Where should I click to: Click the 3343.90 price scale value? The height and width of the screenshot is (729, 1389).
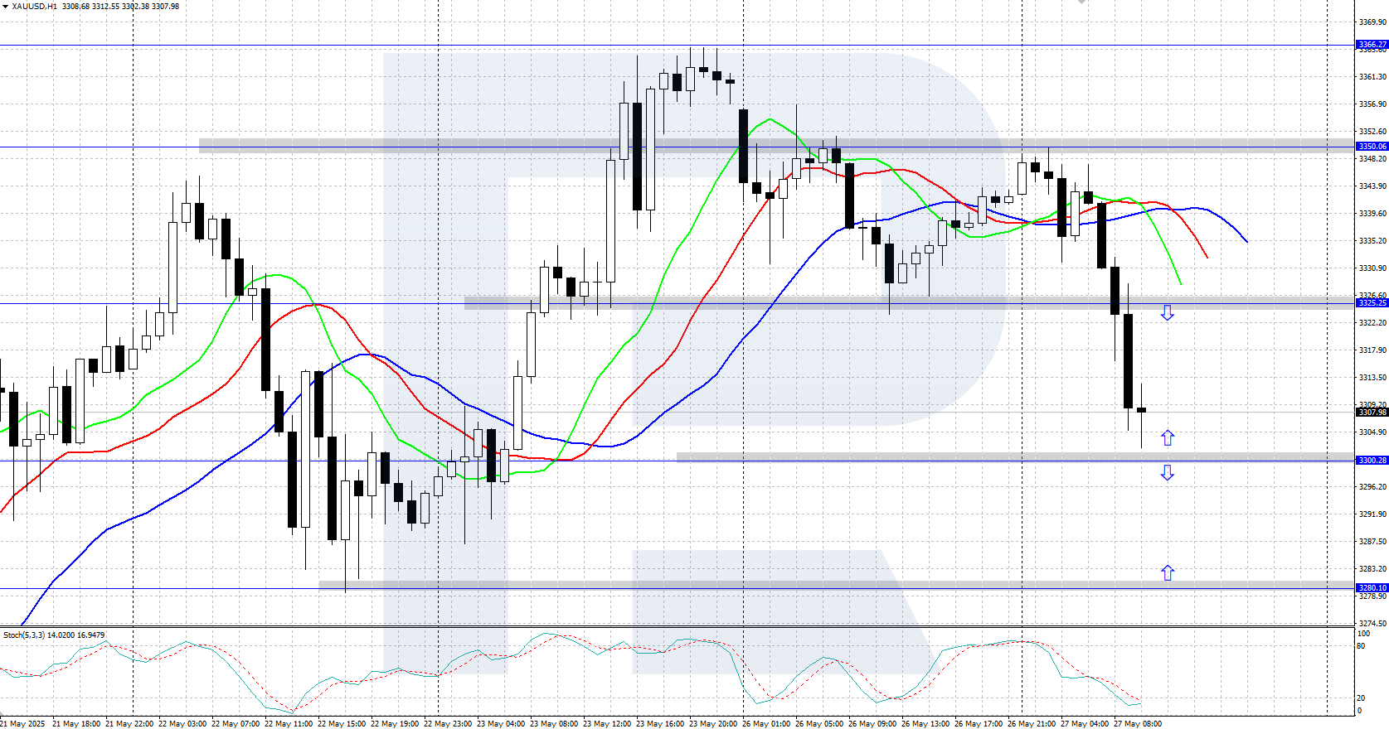point(1372,186)
